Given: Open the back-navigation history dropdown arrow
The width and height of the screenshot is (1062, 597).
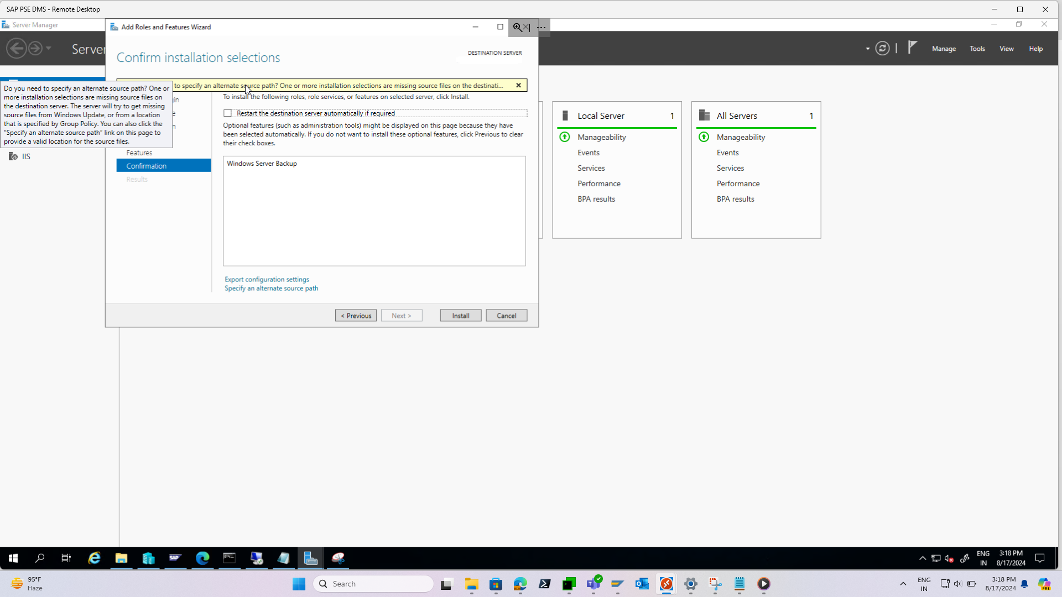Looking at the screenshot, I should [x=49, y=49].
